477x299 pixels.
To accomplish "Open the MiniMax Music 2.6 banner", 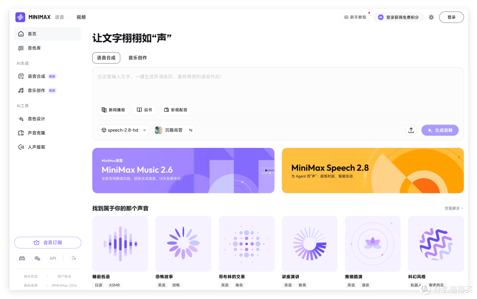I will (183, 170).
